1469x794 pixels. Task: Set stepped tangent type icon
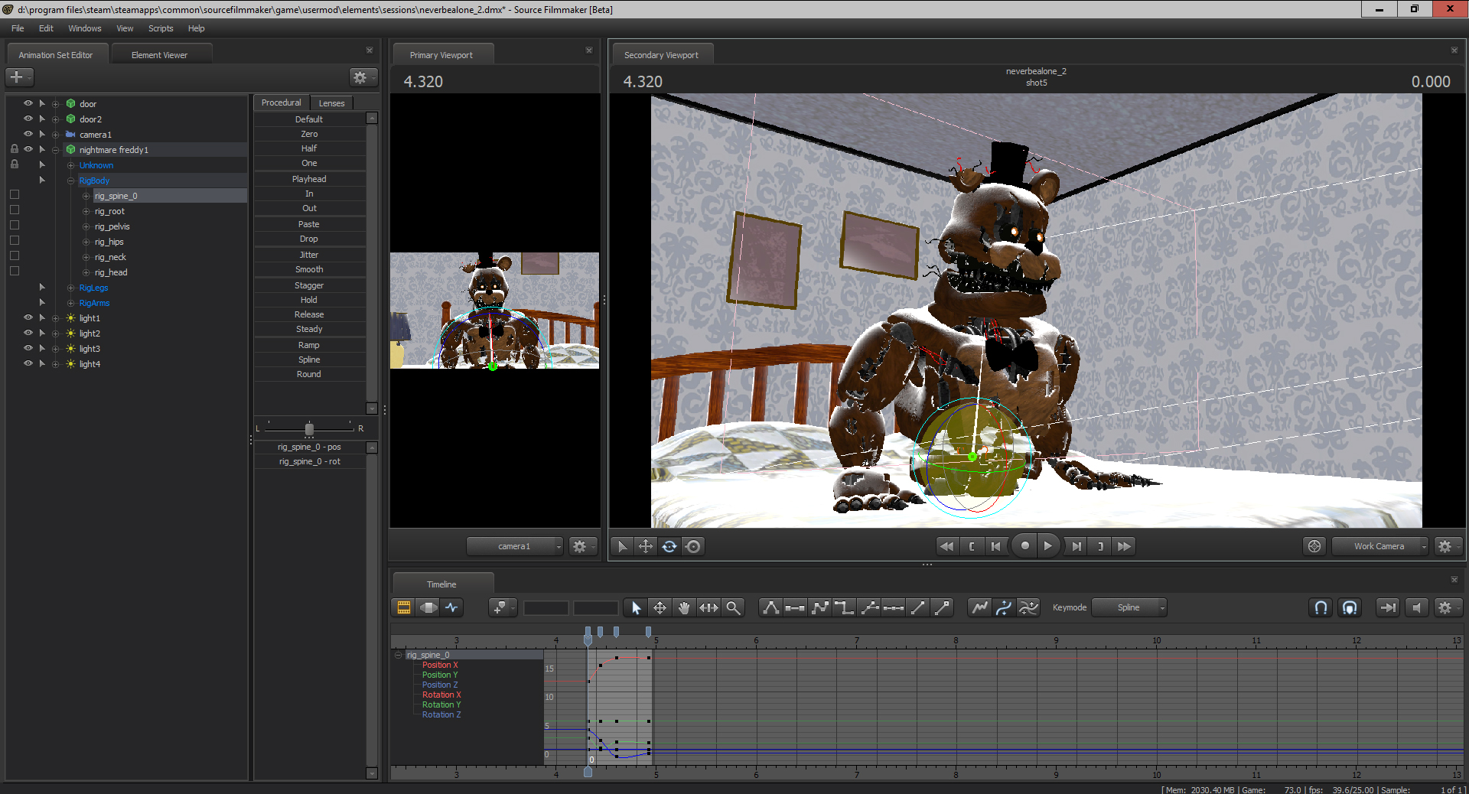844,607
